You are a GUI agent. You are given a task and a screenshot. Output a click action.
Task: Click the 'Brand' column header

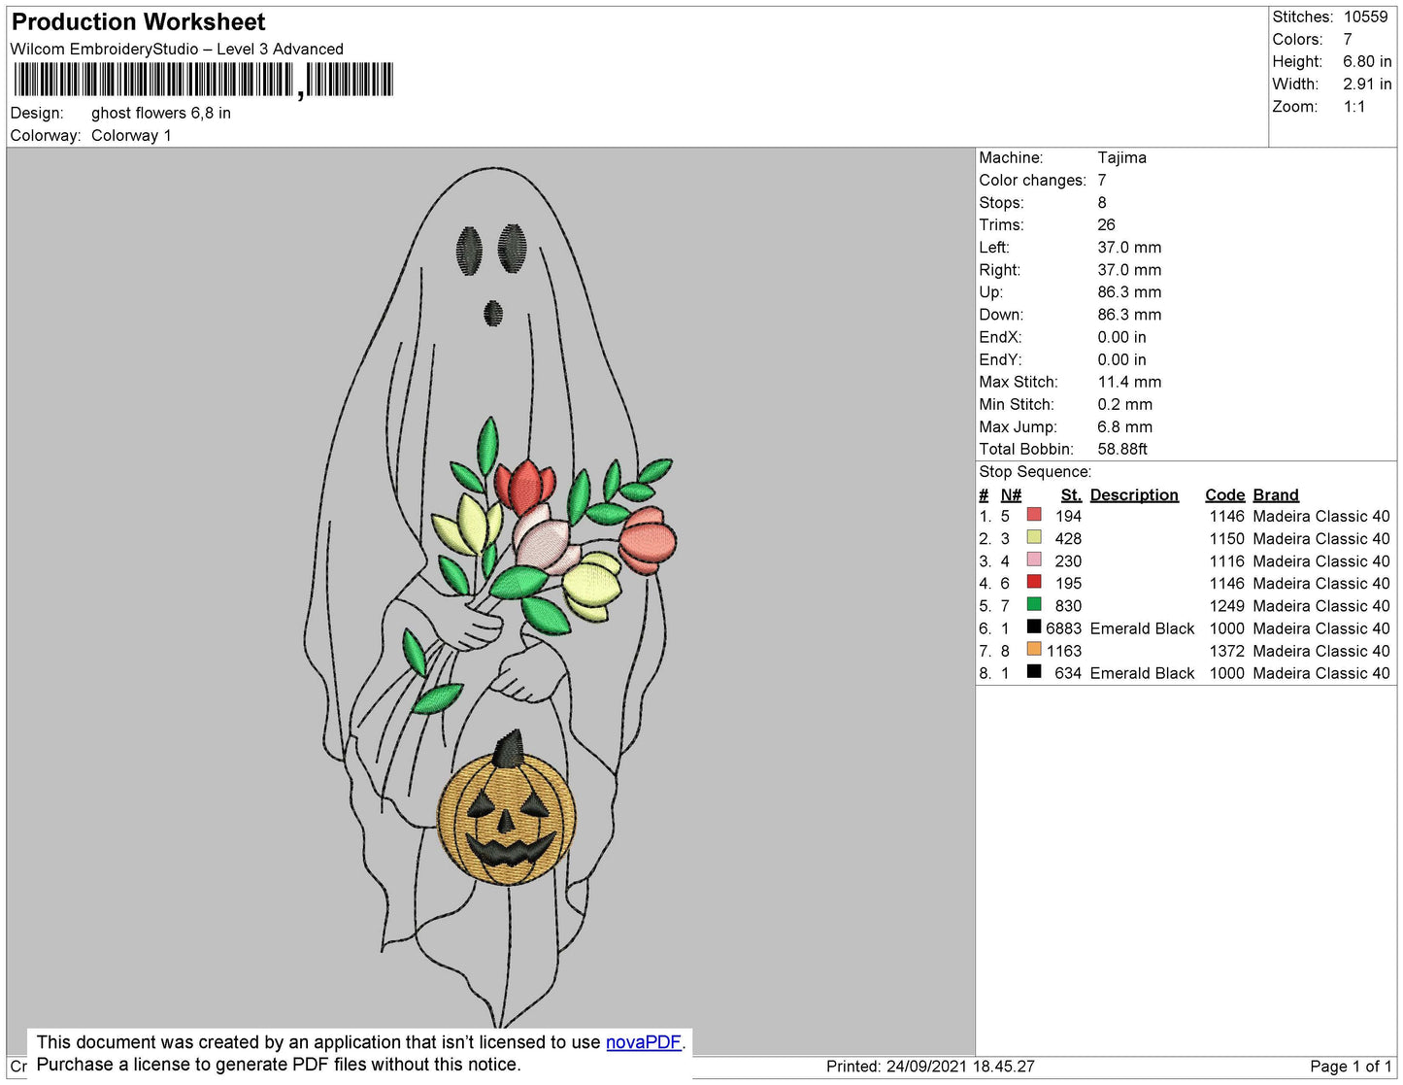pos(1275,494)
